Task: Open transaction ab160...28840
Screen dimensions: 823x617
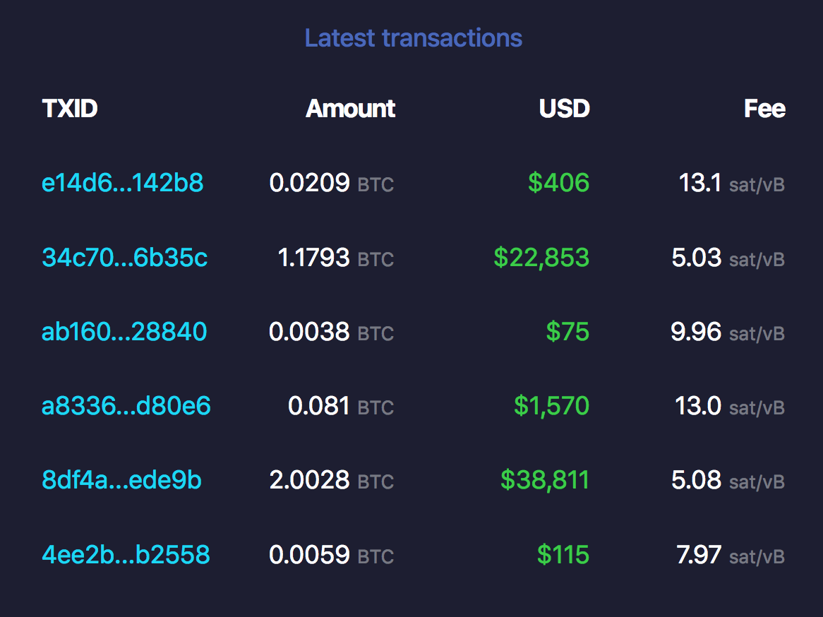Action: click(x=124, y=332)
